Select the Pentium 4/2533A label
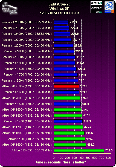Screen dimensions: 116x167 point(27,28)
